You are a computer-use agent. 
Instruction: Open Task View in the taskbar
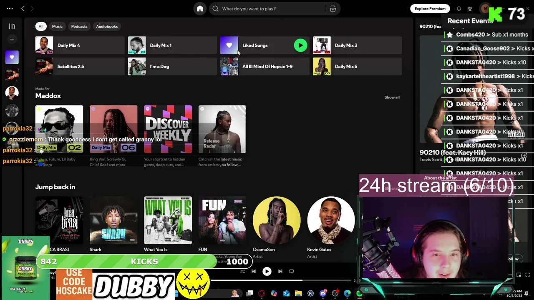[249, 293]
